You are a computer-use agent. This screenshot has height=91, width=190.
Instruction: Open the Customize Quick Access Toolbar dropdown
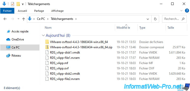[x=23, y=4]
